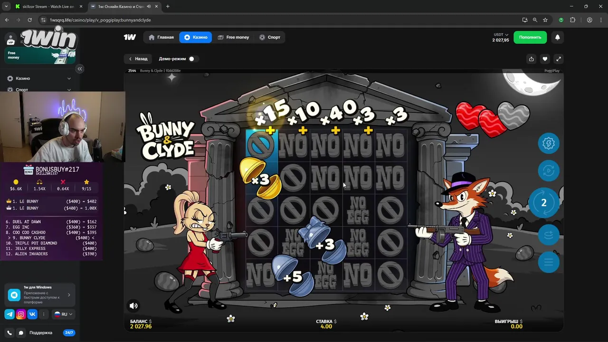
Task: Go back in browser history
Action: coord(7,20)
